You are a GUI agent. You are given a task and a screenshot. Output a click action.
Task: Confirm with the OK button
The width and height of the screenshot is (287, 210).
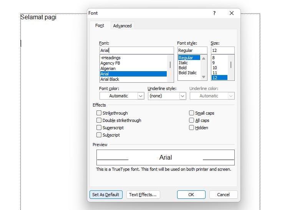point(191,195)
